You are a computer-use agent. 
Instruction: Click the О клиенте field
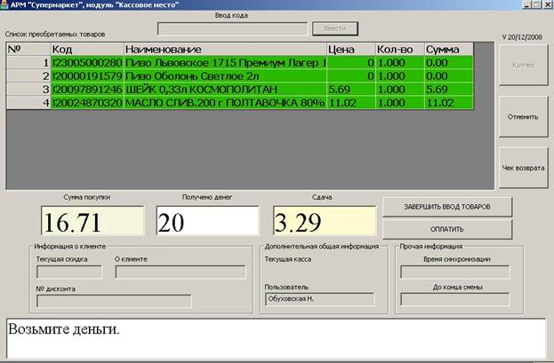pyautogui.click(x=181, y=272)
